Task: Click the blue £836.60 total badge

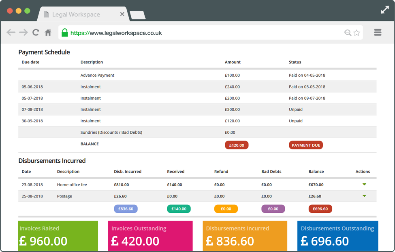Action: coord(126,209)
